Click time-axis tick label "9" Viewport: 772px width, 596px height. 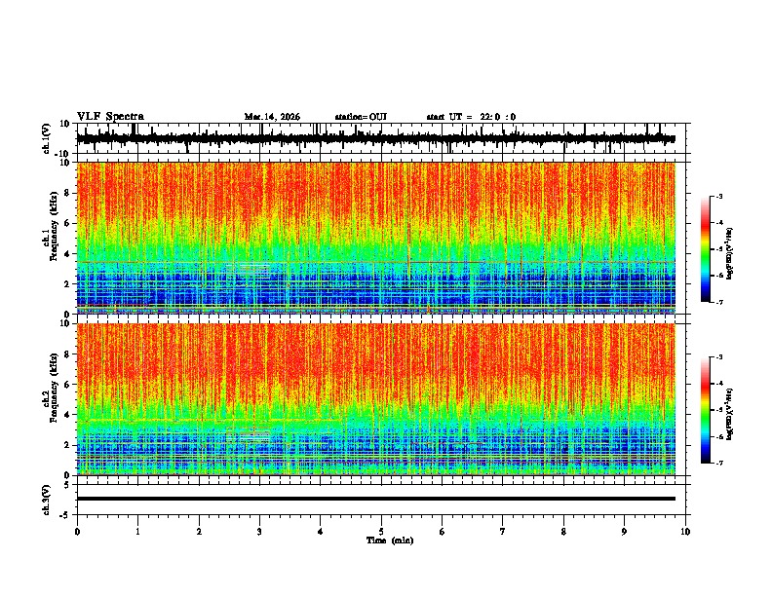coord(624,532)
